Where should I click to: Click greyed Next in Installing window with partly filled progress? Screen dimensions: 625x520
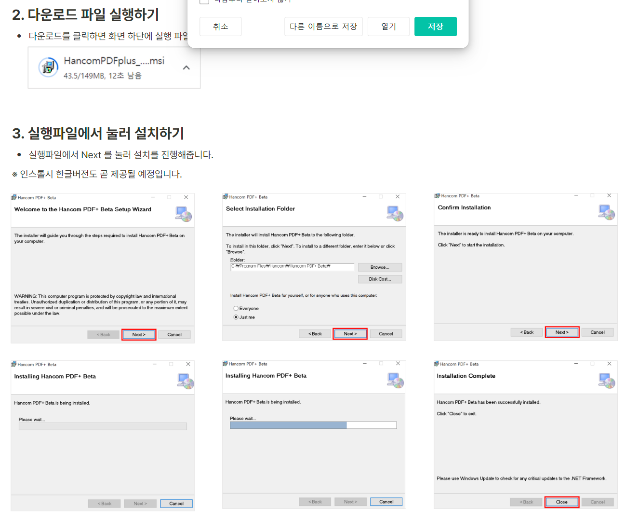click(350, 502)
